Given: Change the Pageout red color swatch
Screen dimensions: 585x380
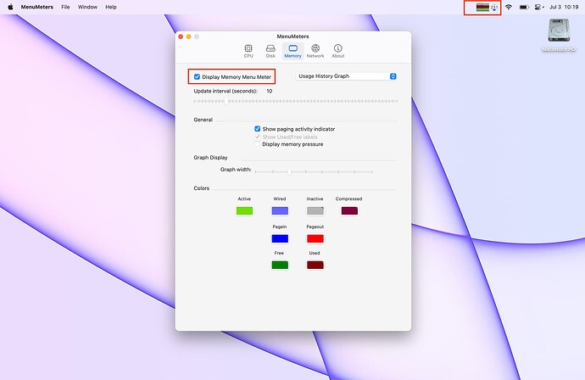Looking at the screenshot, I should 315,238.
